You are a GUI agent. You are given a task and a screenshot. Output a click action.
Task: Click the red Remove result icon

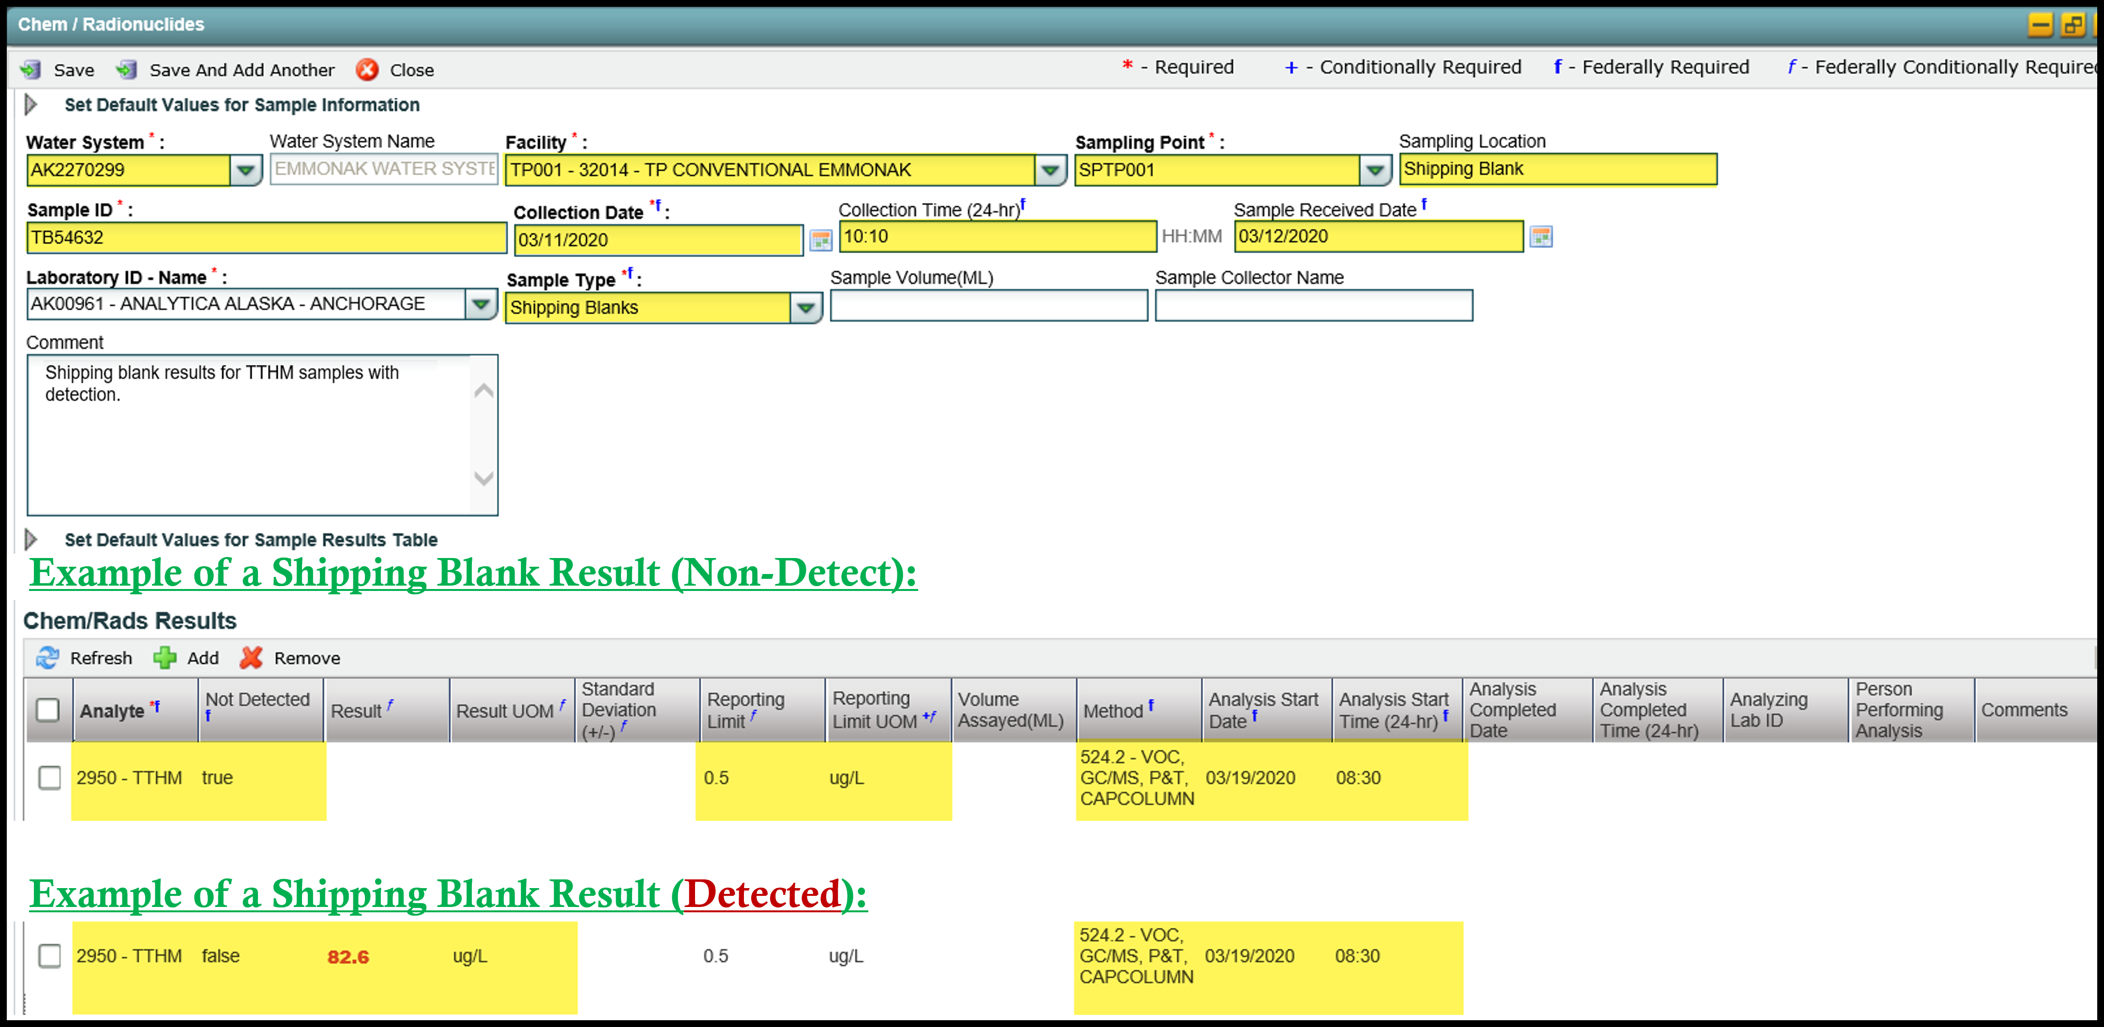[x=252, y=658]
